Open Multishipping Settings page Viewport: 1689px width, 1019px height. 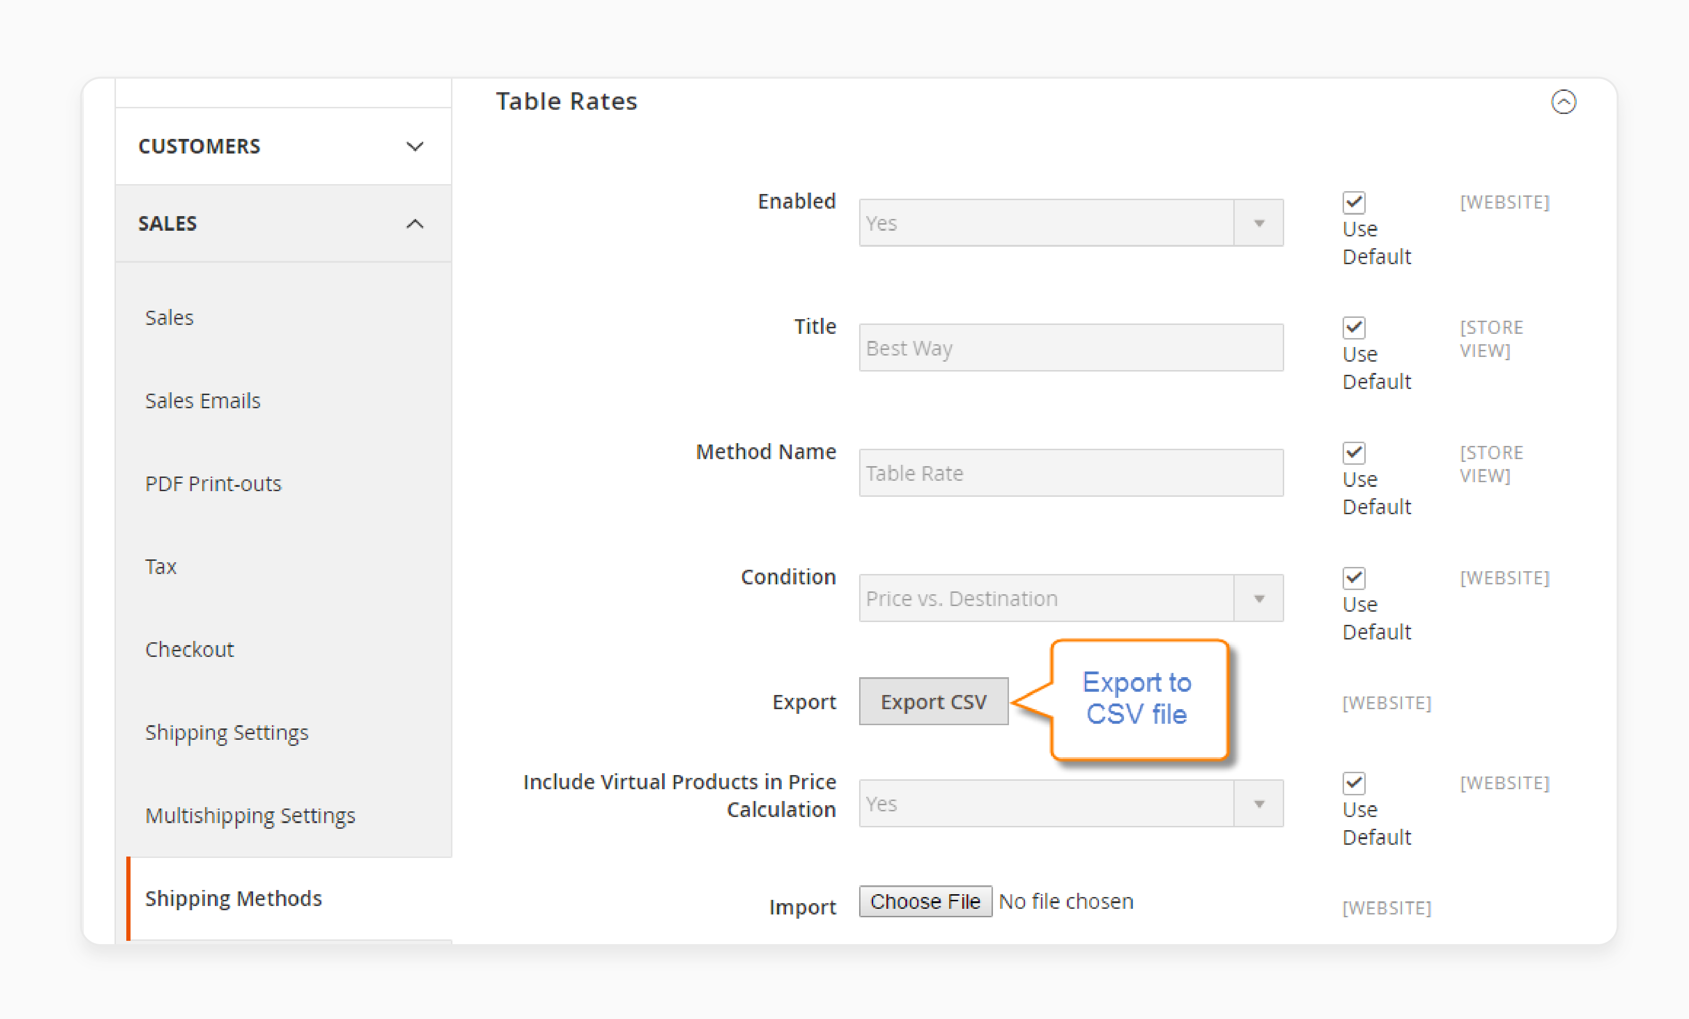[250, 816]
